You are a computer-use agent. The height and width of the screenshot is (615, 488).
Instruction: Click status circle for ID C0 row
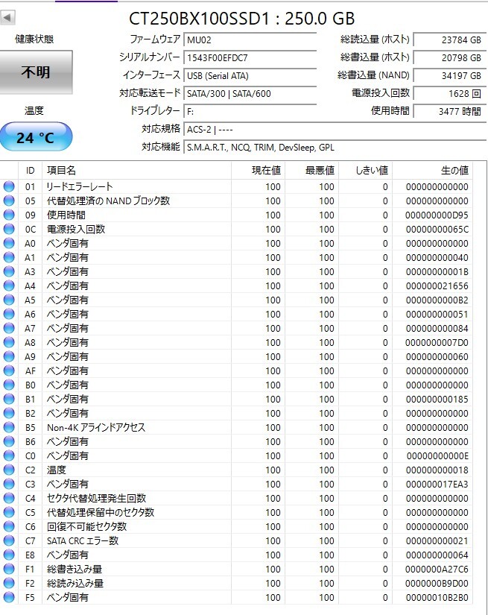9,455
